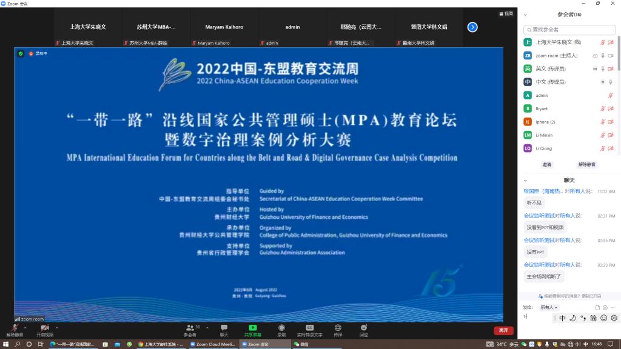Open the 所有人 recipient dropdown in chat
The width and height of the screenshot is (621, 349).
(x=549, y=307)
